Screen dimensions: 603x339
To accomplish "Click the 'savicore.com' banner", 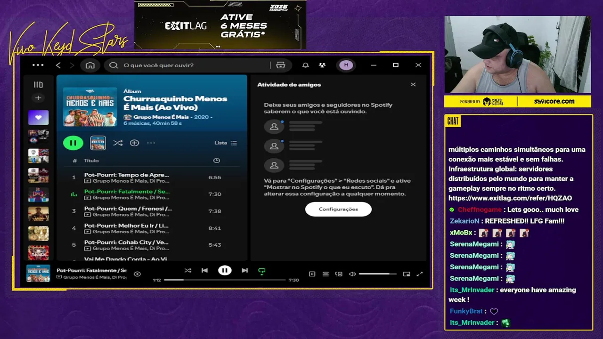I will [554, 101].
